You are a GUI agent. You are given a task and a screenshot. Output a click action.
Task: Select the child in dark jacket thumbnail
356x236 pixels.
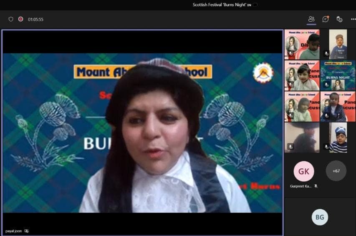pos(338,107)
